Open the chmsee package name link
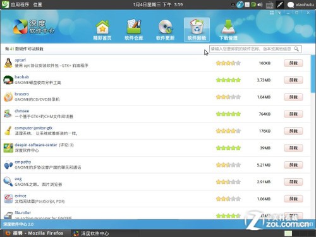The height and width of the screenshot is (237, 316). [x=22, y=111]
